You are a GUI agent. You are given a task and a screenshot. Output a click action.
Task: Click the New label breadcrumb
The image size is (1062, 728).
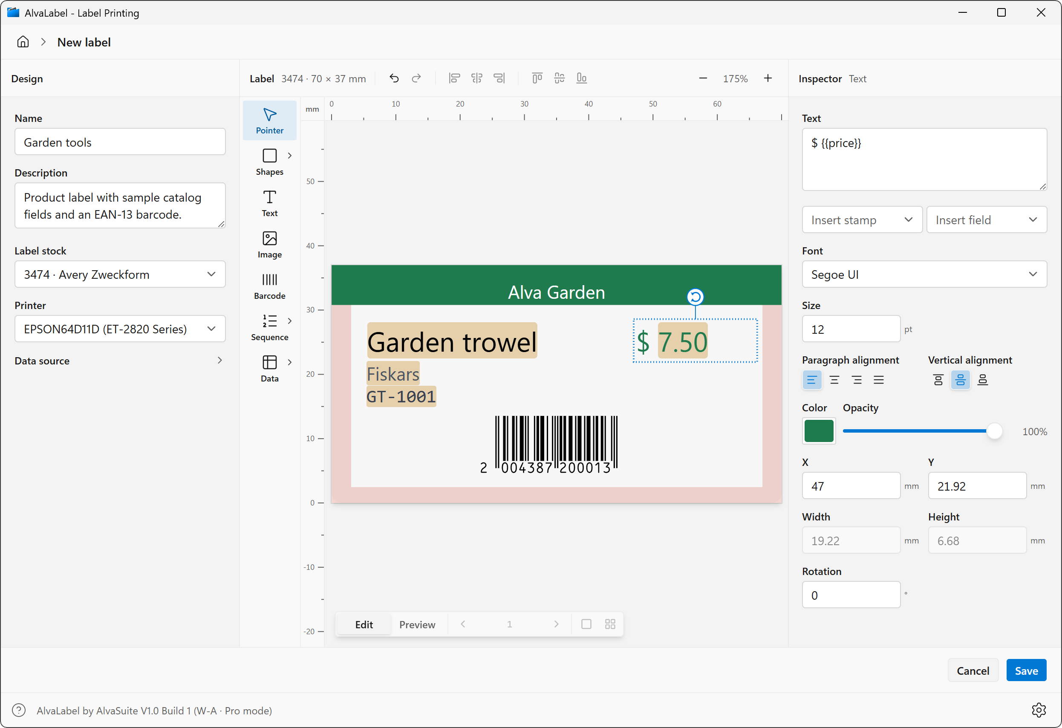coord(84,42)
